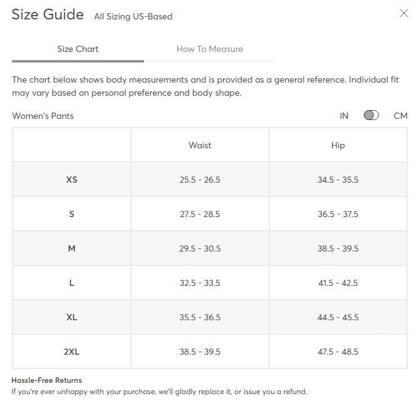Click the L size row label
This screenshot has width=419, height=411.
pos(71,283)
